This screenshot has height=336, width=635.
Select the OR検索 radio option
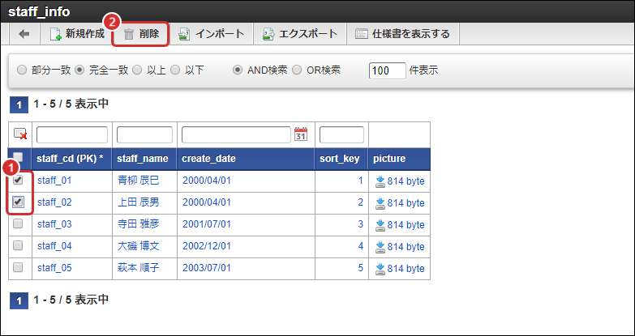(x=297, y=70)
